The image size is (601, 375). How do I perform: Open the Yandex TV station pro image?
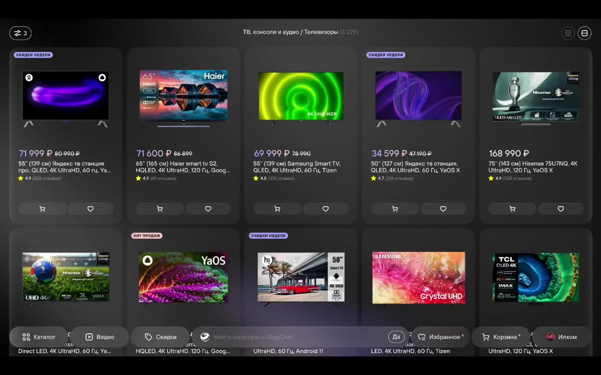(66, 98)
